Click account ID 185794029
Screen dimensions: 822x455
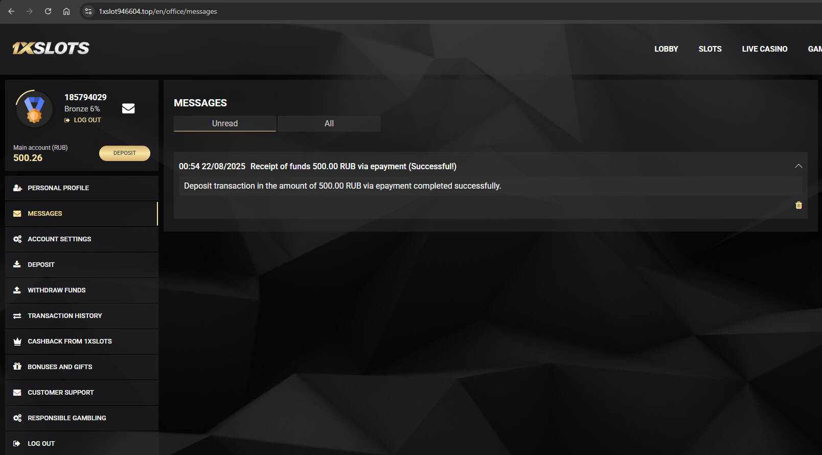point(85,97)
